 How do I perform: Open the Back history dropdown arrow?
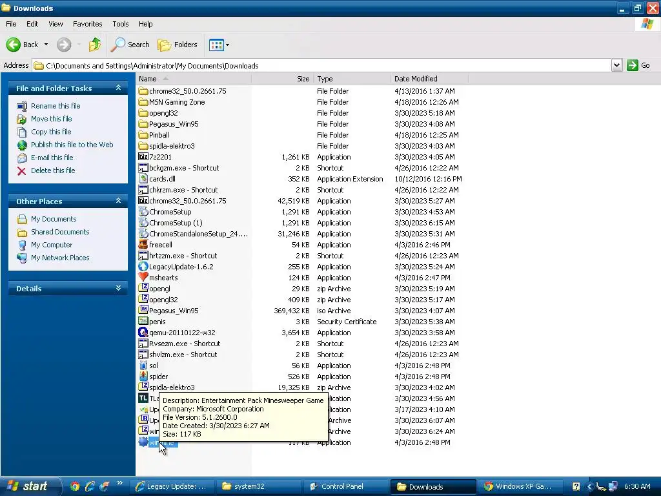(46, 45)
